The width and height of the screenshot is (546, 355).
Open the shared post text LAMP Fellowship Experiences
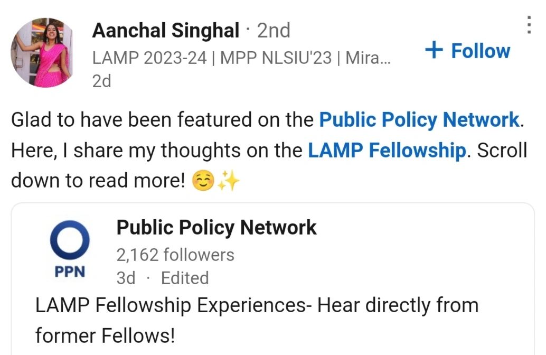point(257,305)
